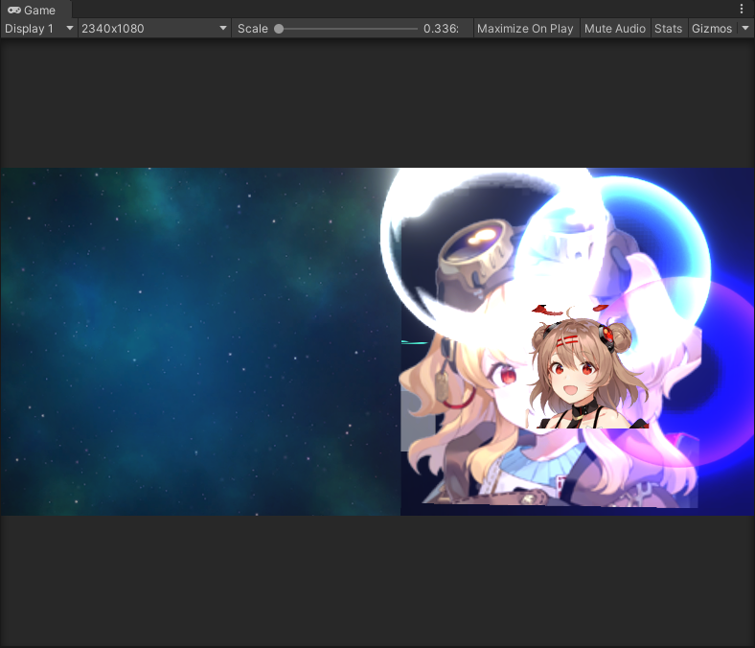Click the Gizmos button

pyautogui.click(x=712, y=29)
